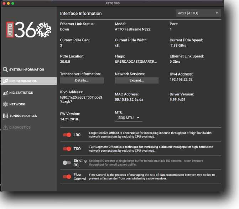Click PCIe Location value 20.0.0
The height and width of the screenshot is (209, 239).
click(65, 62)
